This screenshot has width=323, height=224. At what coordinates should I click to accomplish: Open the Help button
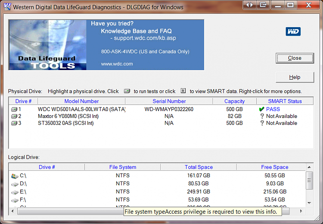(x=295, y=77)
